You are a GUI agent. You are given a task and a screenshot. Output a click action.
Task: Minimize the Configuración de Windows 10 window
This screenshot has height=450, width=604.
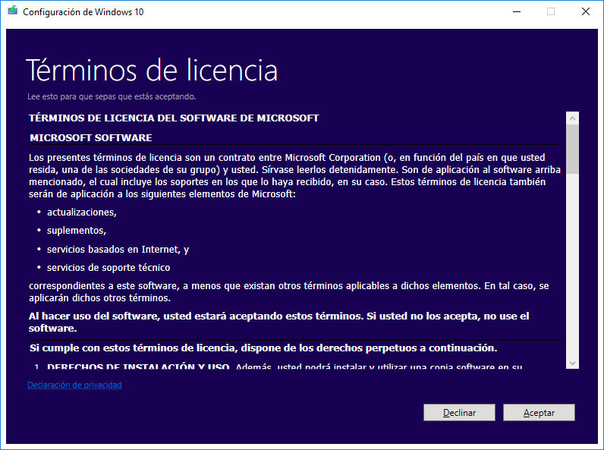click(x=517, y=11)
